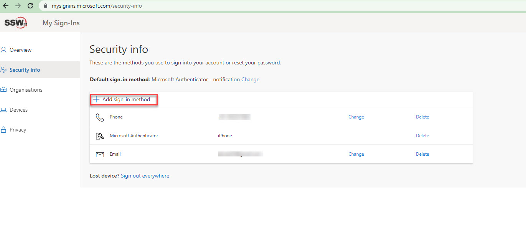Image resolution: width=526 pixels, height=227 pixels.
Task: Click the Privacy lock icon
Action: (3, 130)
